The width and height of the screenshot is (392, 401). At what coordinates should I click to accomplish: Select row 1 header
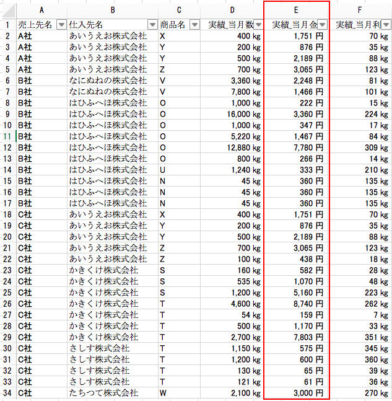[x=8, y=25]
